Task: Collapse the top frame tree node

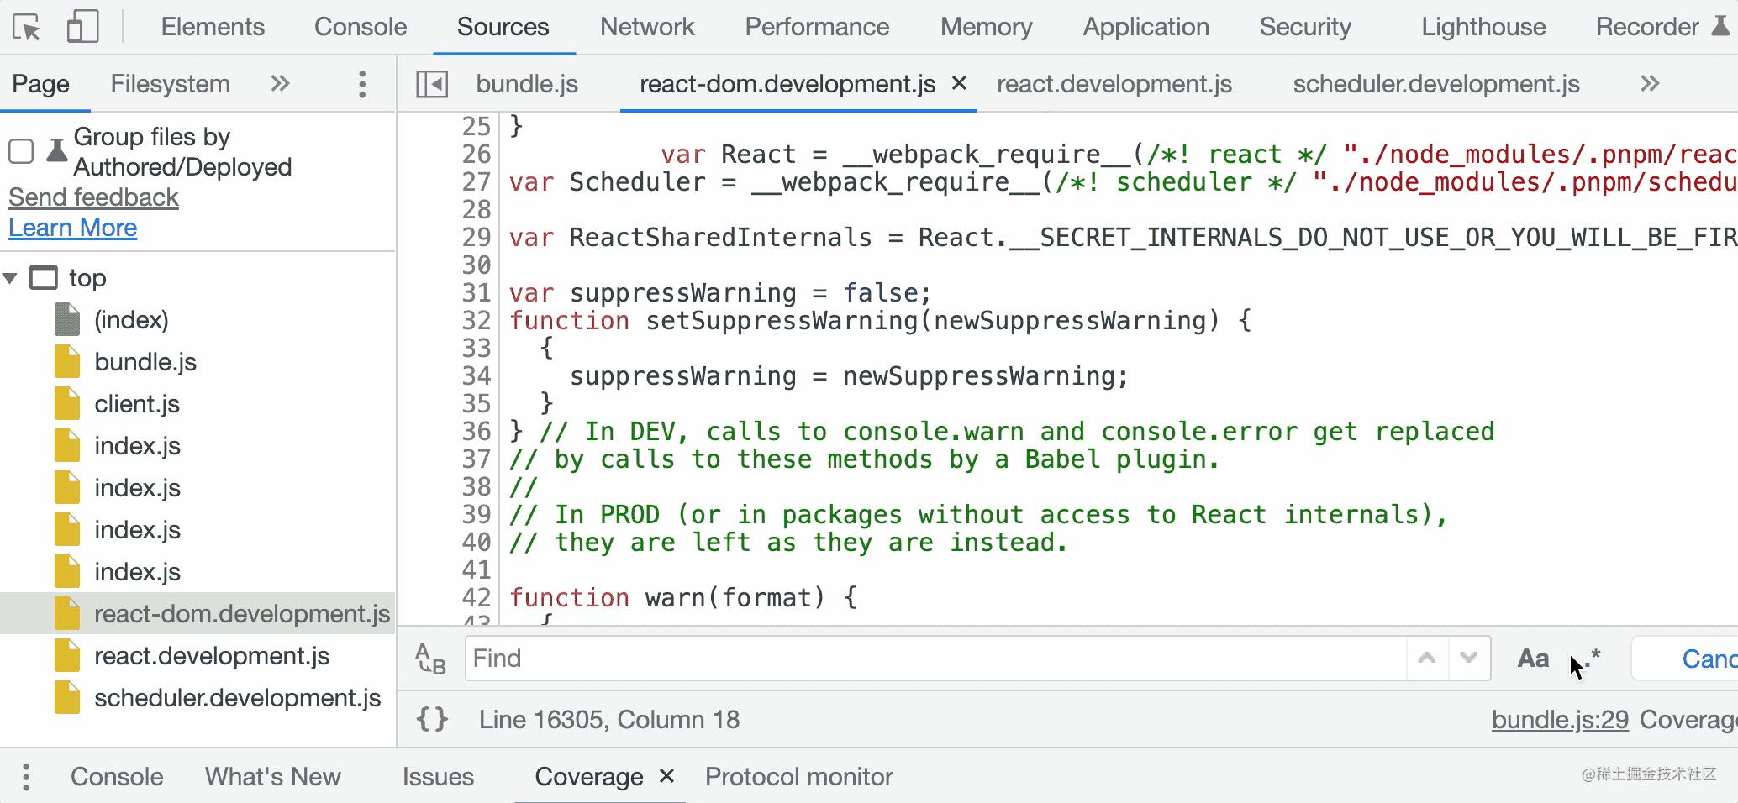Action: [12, 277]
